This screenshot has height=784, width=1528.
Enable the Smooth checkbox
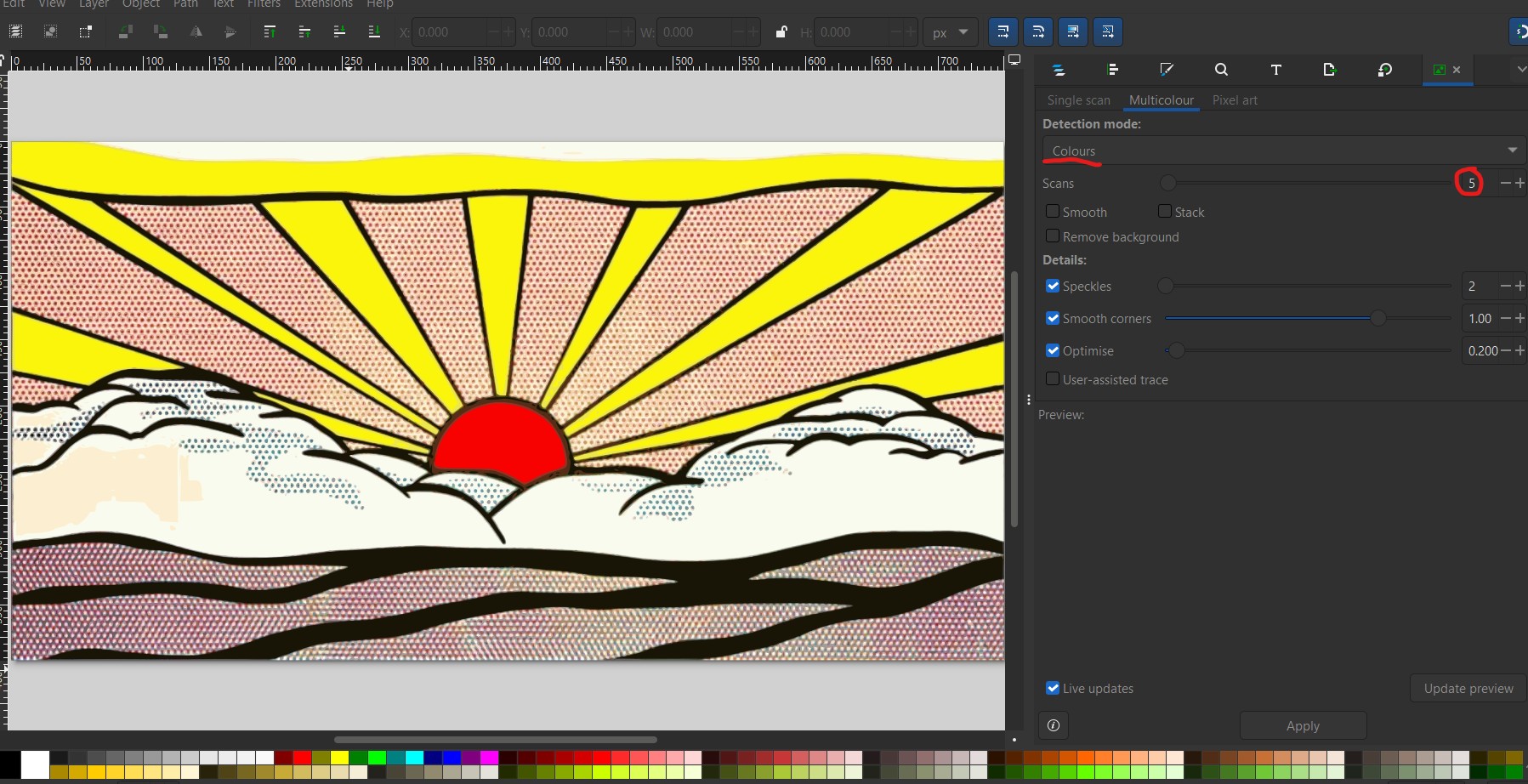coord(1053,211)
